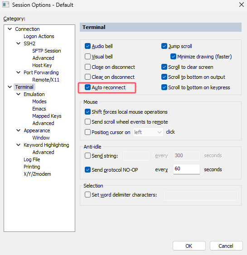Open the Mapped Keys category
Screen dimensions: 247x255
pos(47,116)
